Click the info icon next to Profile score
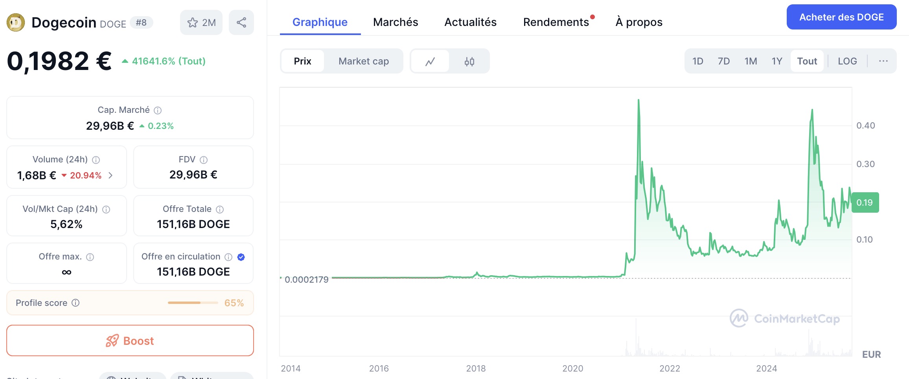This screenshot has height=379, width=909. [75, 303]
